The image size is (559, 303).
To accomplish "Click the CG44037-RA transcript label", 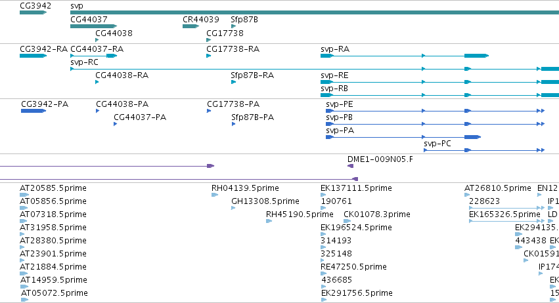I will (x=97, y=49).
